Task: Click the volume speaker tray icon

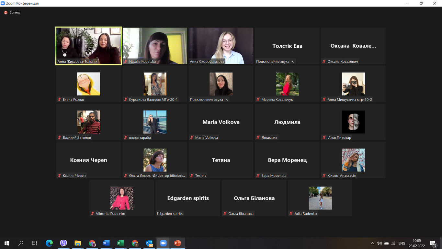Action: [x=379, y=243]
